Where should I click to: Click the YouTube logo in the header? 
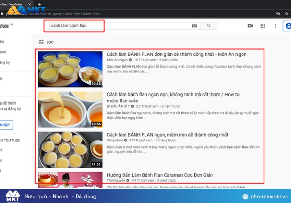click(6, 26)
